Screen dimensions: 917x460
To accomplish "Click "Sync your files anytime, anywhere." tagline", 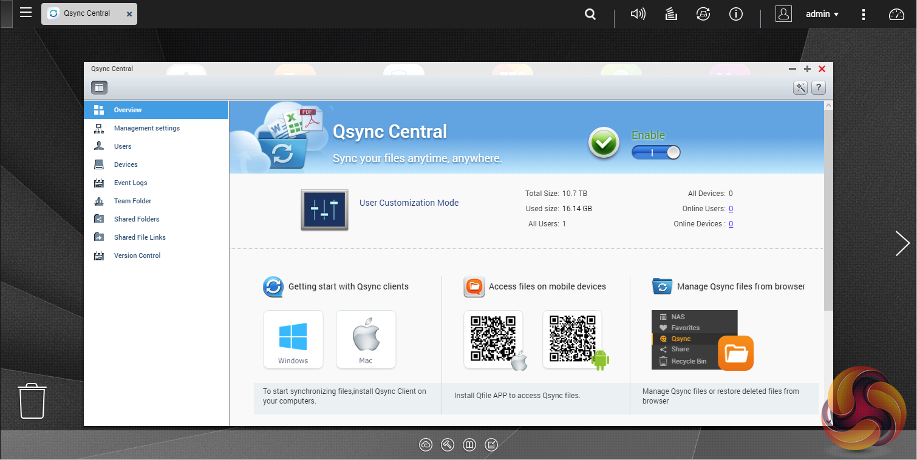I will pos(417,158).
